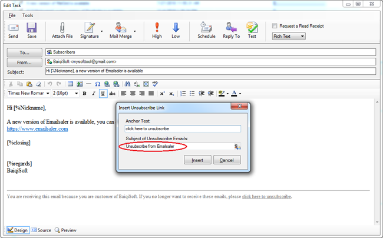Click the Subscribers recipient field
Screen dimensions: 383x238
[x=210, y=52]
